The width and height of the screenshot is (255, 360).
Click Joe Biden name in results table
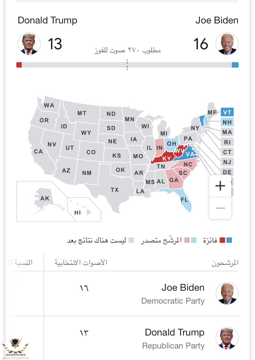coord(183,287)
